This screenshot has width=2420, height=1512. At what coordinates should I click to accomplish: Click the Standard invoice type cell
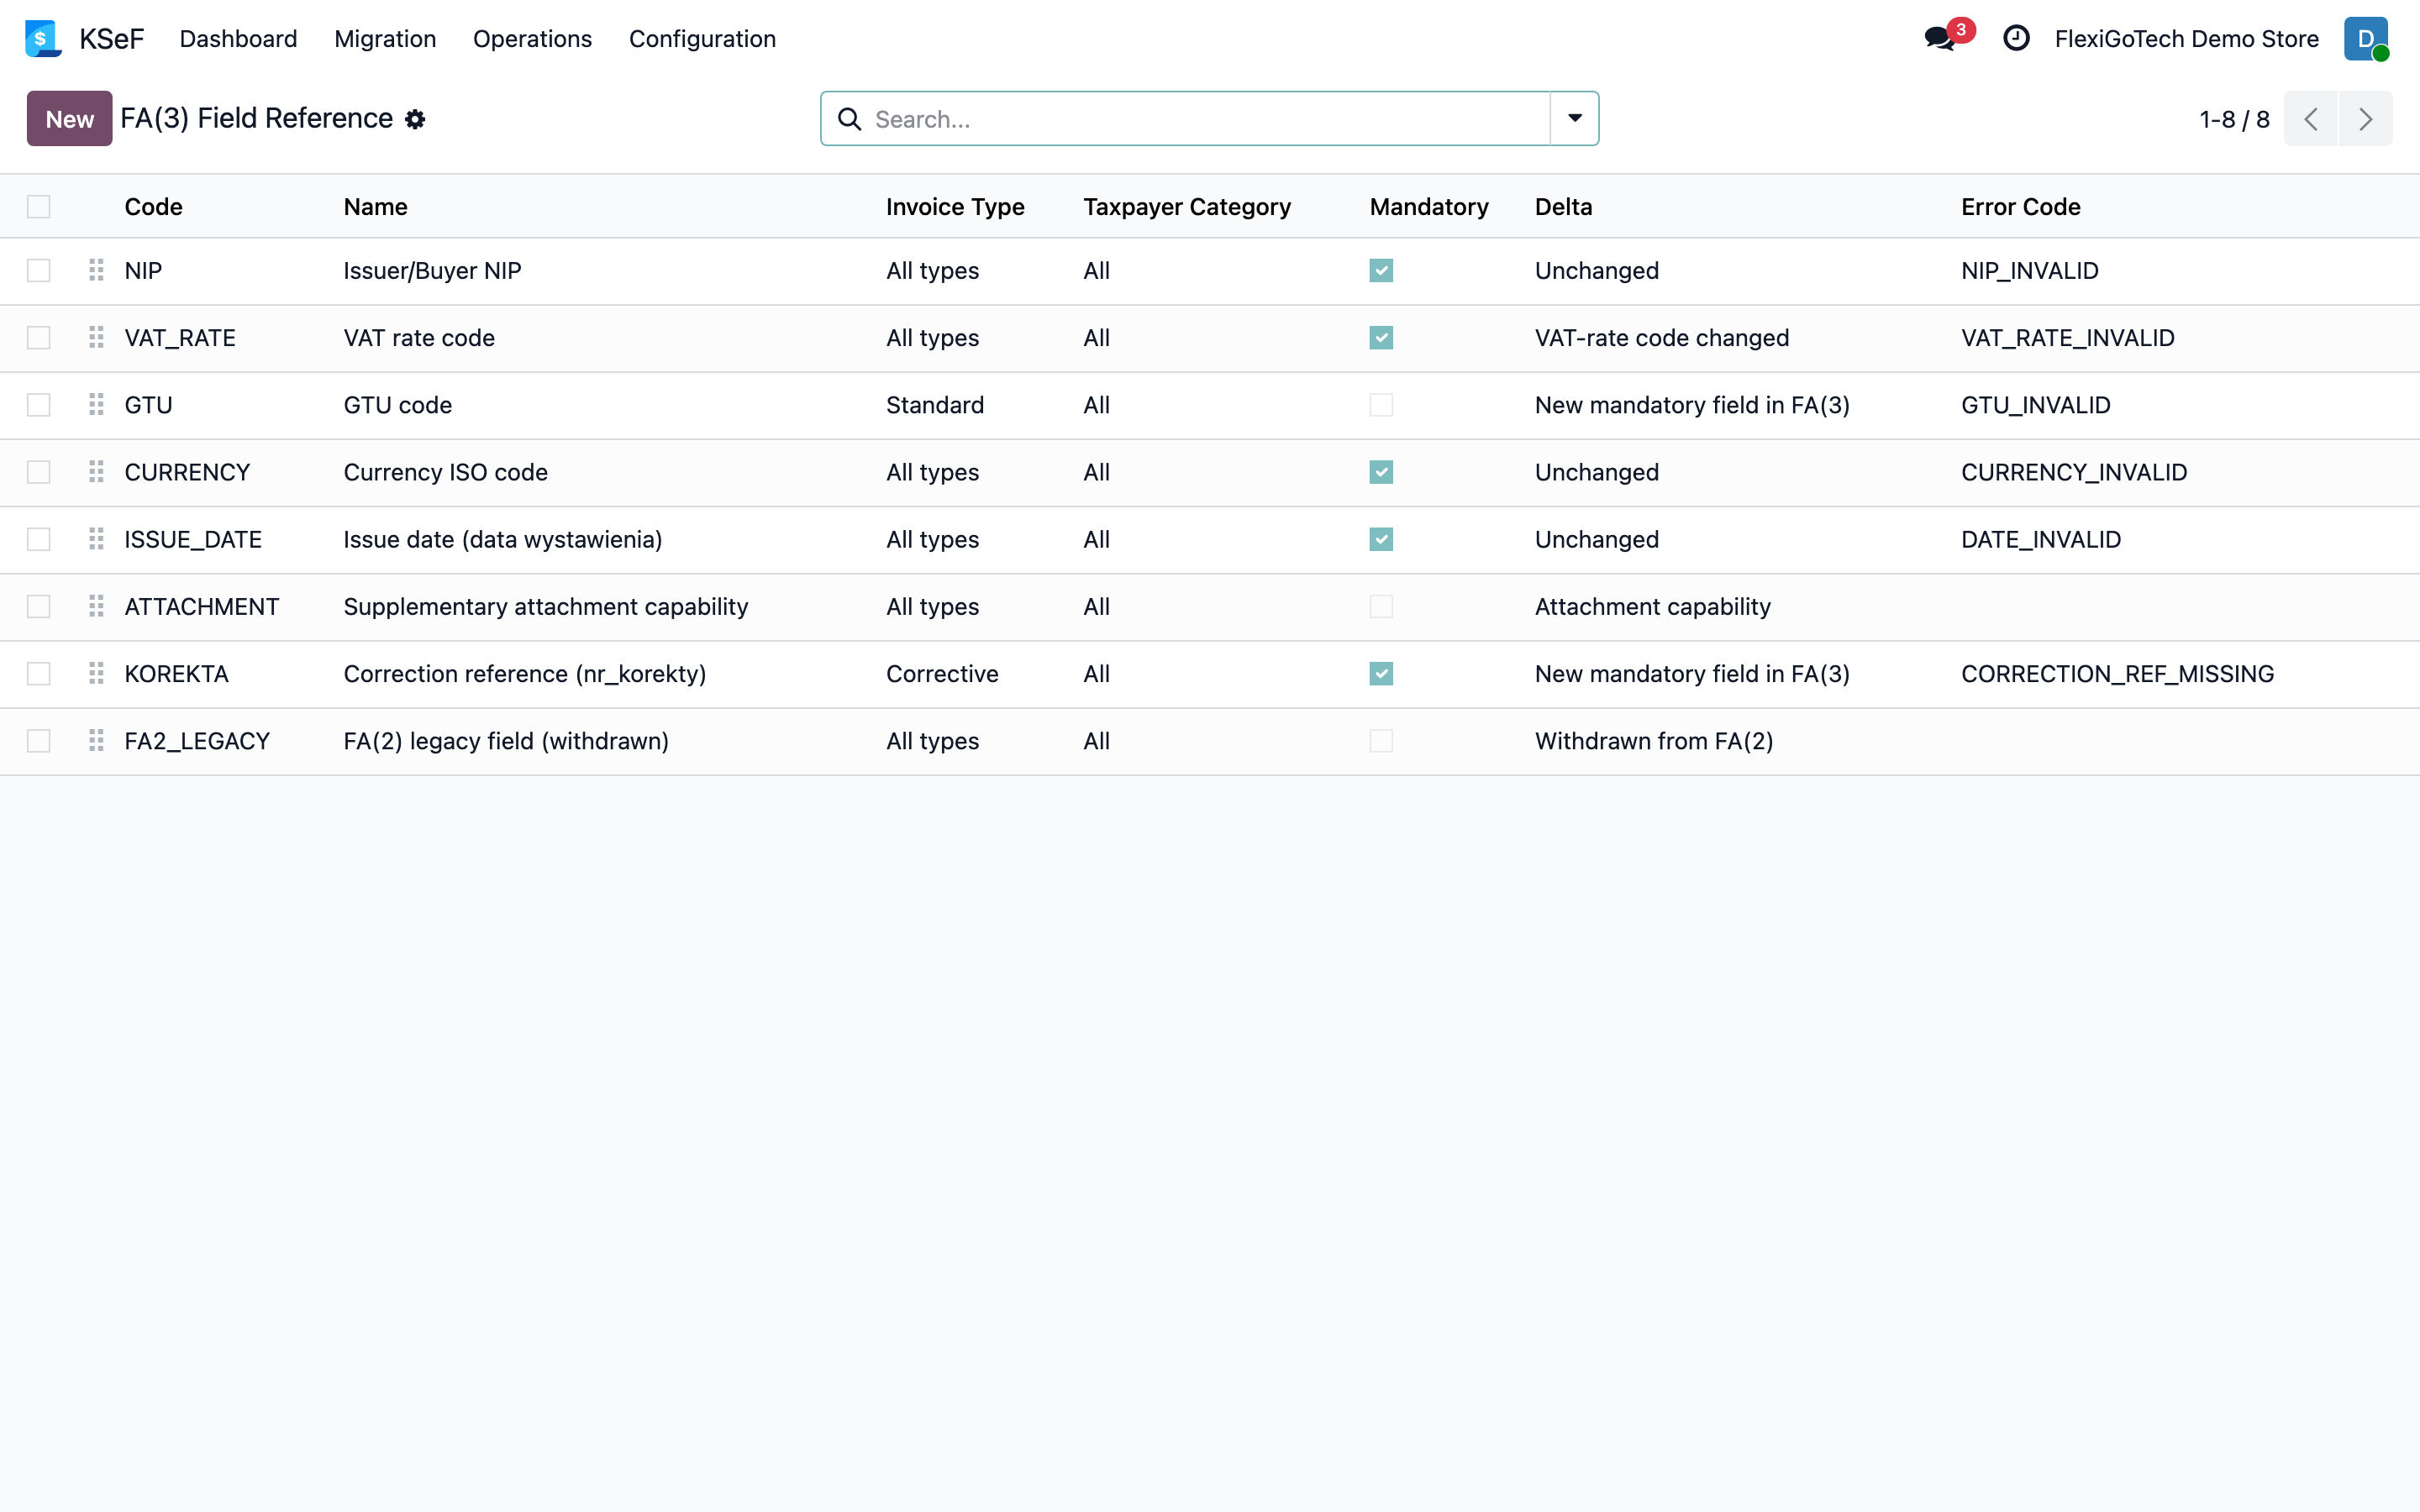[x=935, y=405]
